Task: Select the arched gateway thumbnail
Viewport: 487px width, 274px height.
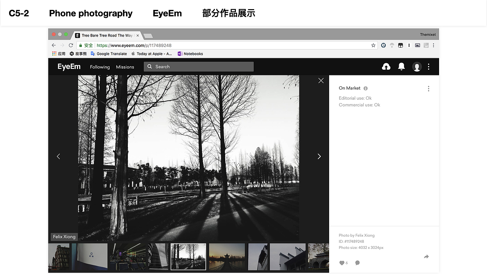Action: 318,257
